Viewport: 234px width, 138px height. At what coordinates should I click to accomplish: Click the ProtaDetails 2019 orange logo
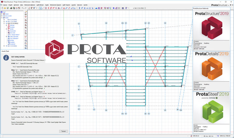click(x=212, y=69)
